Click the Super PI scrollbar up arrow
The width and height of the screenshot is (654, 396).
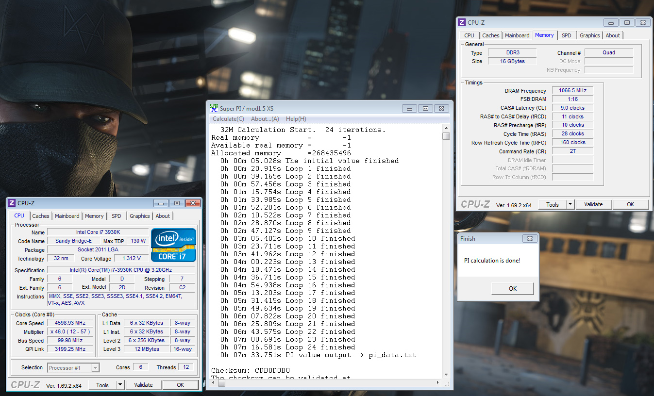coord(446,128)
